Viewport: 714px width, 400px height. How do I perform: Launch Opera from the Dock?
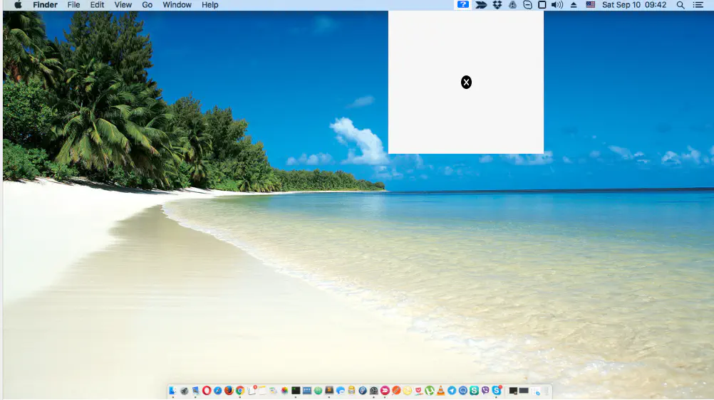207,391
